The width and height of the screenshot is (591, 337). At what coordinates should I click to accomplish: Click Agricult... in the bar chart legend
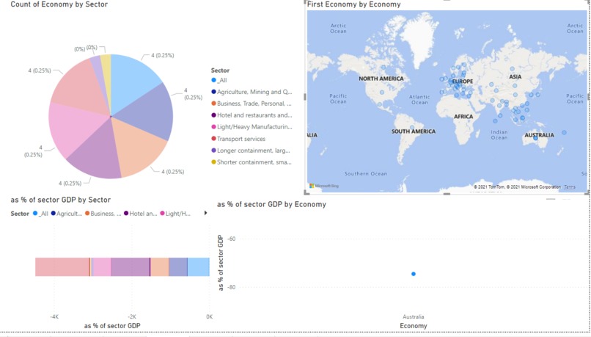(66, 214)
